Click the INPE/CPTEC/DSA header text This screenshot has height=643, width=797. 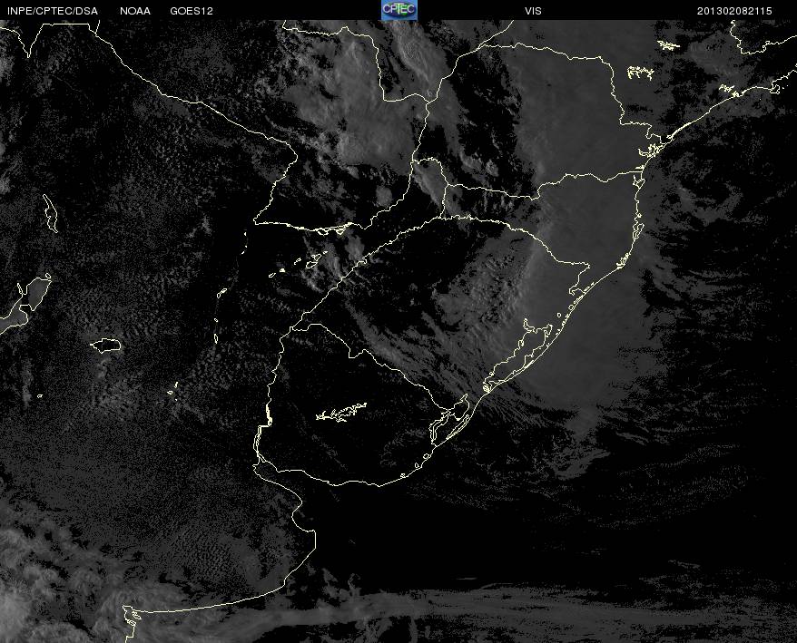coord(53,11)
